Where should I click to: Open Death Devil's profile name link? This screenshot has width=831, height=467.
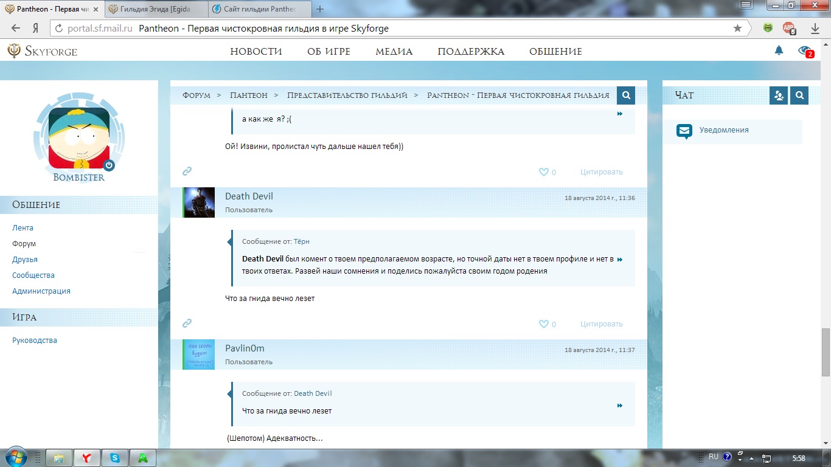coord(249,196)
